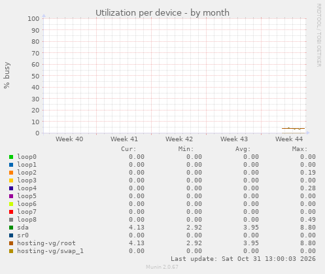Click the loop0 green color swatch

[11, 157]
